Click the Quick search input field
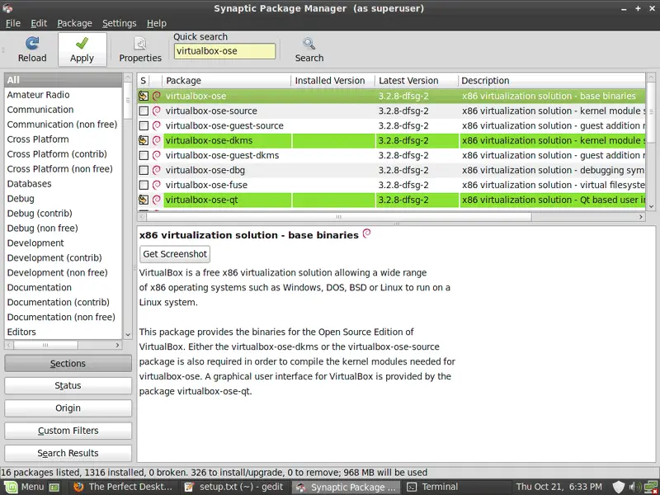The width and height of the screenshot is (660, 495). click(x=224, y=51)
